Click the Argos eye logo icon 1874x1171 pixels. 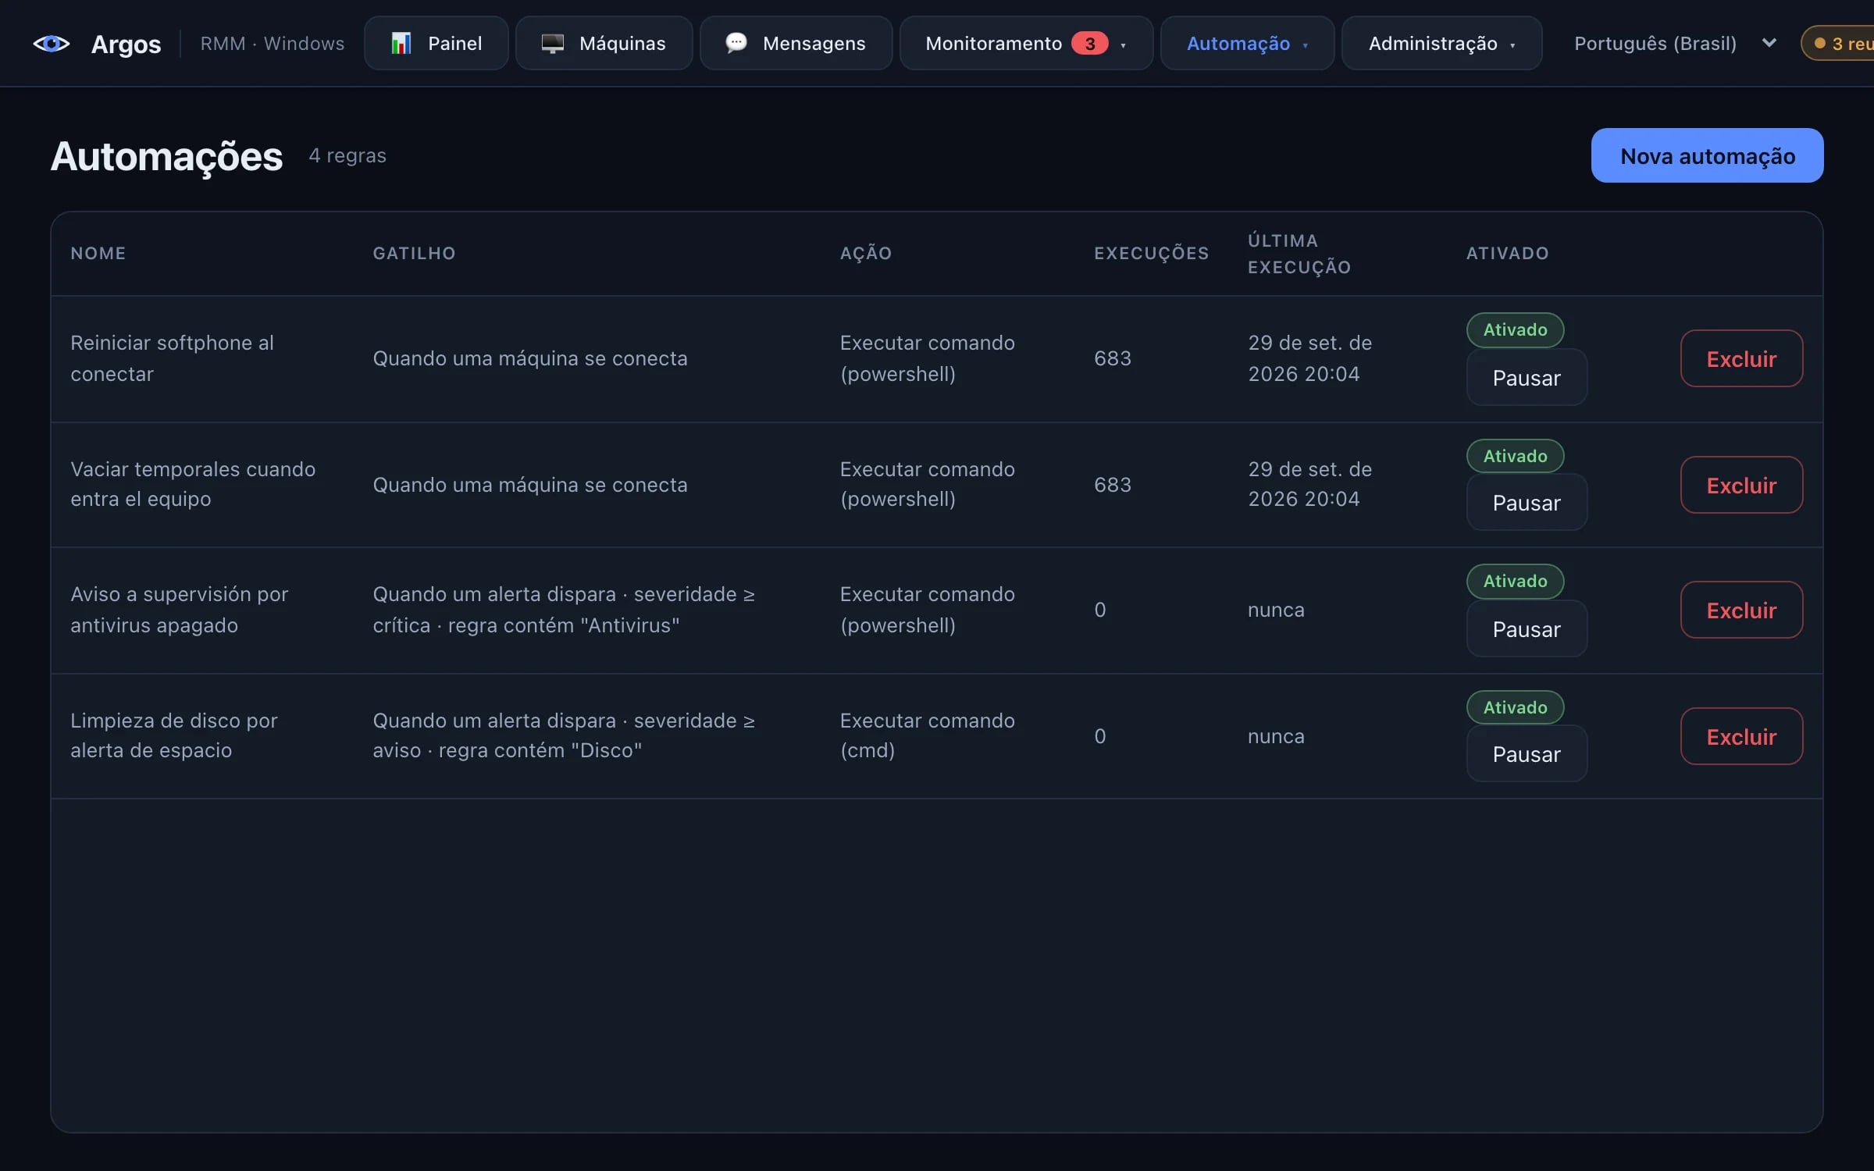click(52, 44)
